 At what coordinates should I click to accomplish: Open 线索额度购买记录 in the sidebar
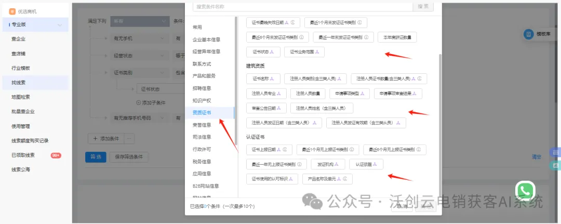[30, 141]
